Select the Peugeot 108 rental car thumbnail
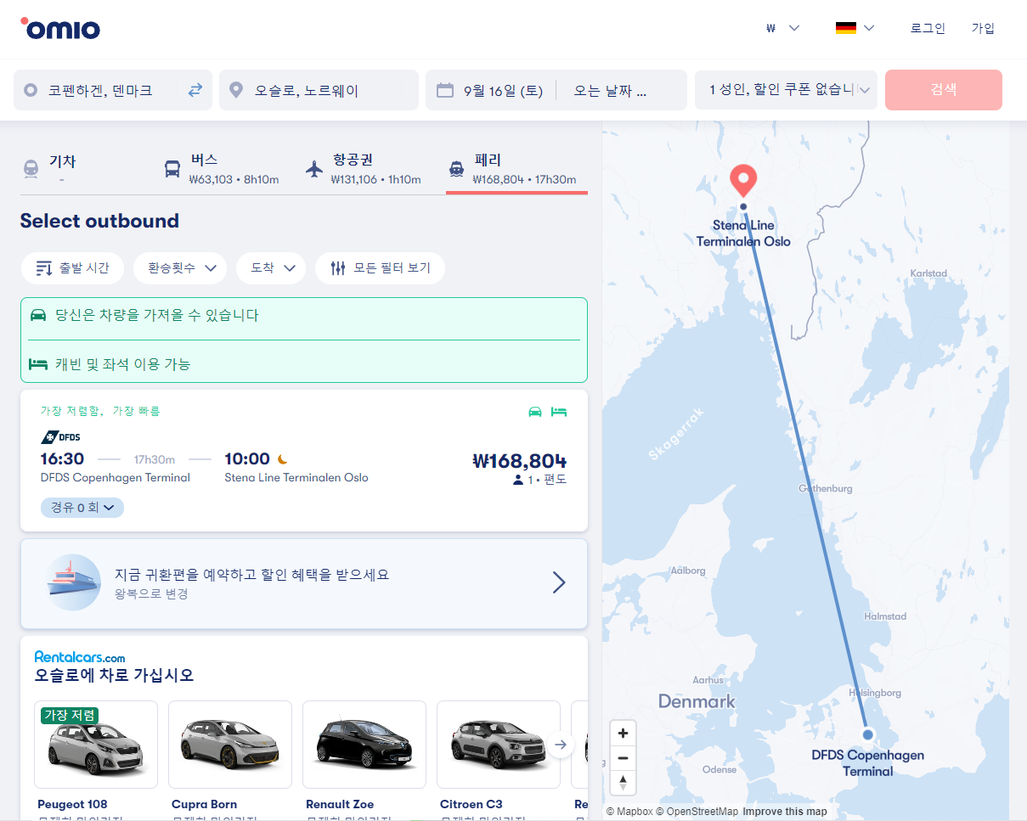The image size is (1027, 821). (x=96, y=745)
